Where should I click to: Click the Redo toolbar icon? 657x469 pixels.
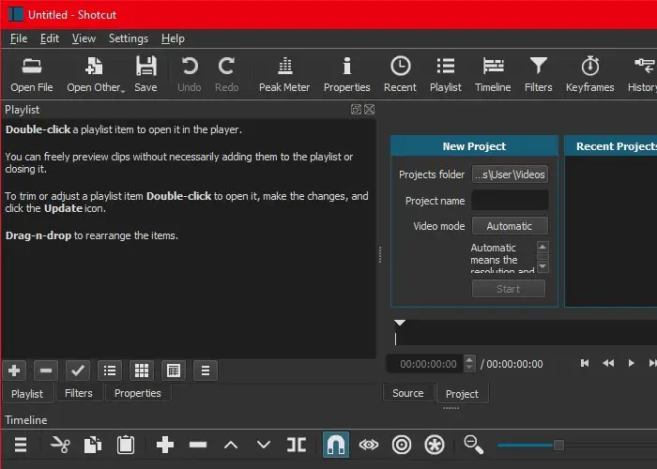[227, 74]
